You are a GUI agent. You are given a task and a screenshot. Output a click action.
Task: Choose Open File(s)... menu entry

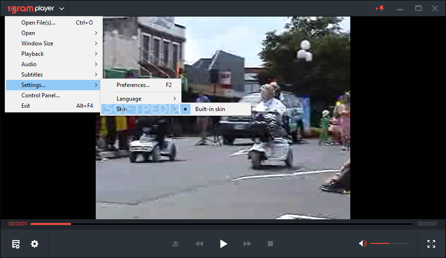click(x=53, y=23)
